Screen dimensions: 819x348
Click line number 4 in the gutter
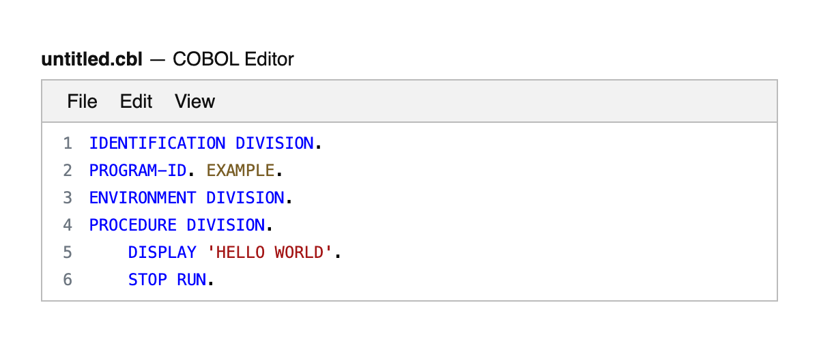point(67,225)
